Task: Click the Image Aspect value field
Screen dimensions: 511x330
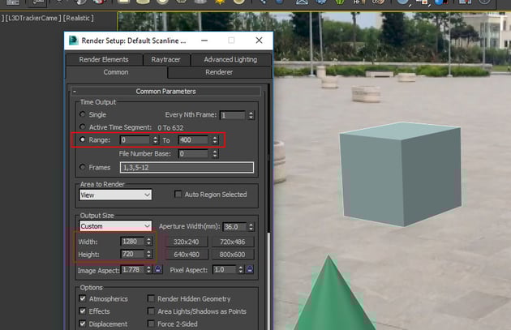Action: tap(132, 270)
